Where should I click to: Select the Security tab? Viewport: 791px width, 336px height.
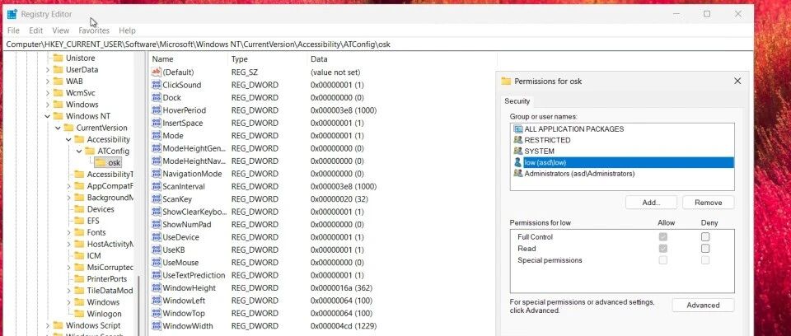517,101
